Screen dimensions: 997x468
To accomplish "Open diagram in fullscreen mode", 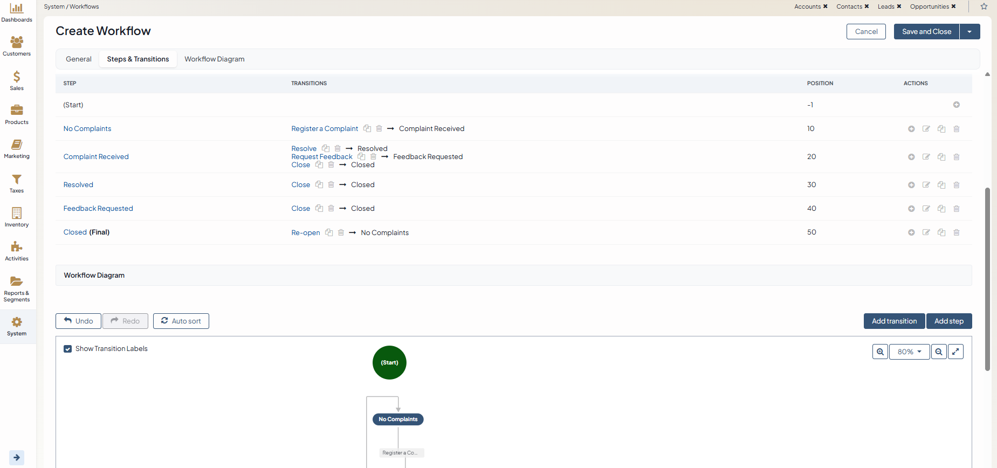I will (955, 352).
